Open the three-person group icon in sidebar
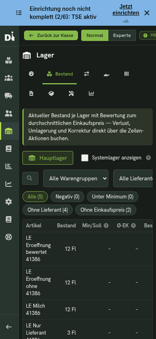Image resolution: width=156 pixels, height=339 pixels. pyautogui.click(x=9, y=78)
